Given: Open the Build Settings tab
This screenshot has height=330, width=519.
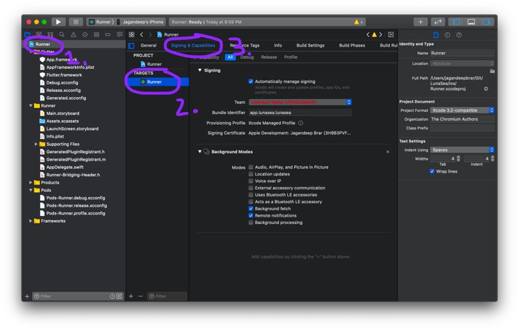Looking at the screenshot, I should coord(310,46).
